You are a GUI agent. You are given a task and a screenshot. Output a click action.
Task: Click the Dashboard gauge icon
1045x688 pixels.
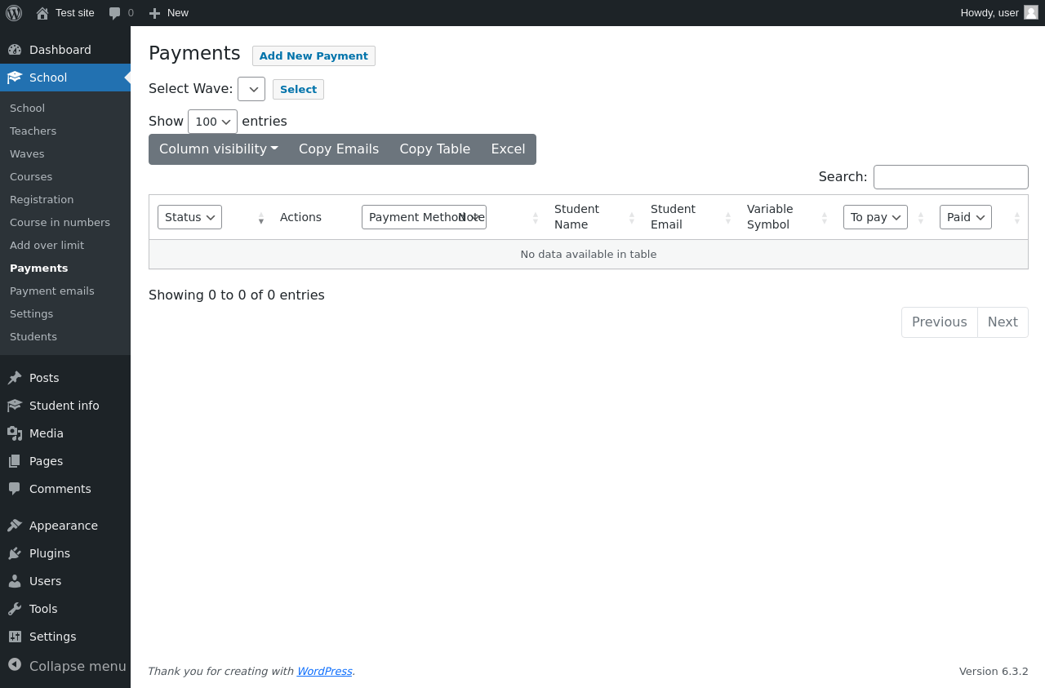[x=15, y=50]
